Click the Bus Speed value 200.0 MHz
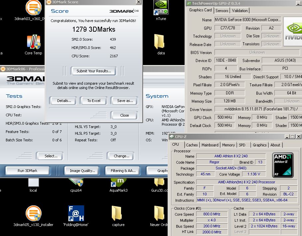The image size is (302, 236). coord(212,226)
